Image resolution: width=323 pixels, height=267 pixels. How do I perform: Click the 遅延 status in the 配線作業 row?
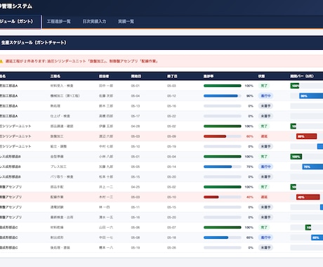[264, 197]
